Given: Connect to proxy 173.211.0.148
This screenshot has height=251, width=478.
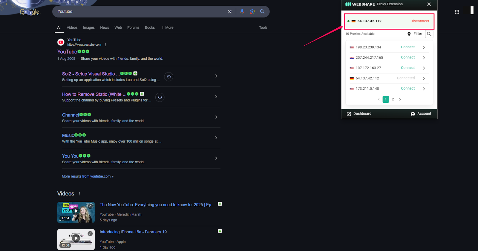Looking at the screenshot, I should click(408, 88).
